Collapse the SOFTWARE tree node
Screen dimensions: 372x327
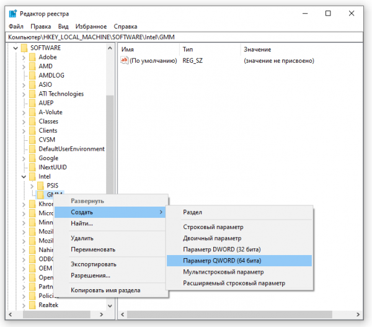pos(15,48)
